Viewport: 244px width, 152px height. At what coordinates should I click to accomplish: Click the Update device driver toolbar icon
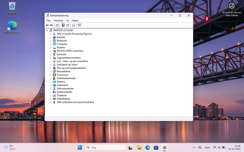(73, 25)
